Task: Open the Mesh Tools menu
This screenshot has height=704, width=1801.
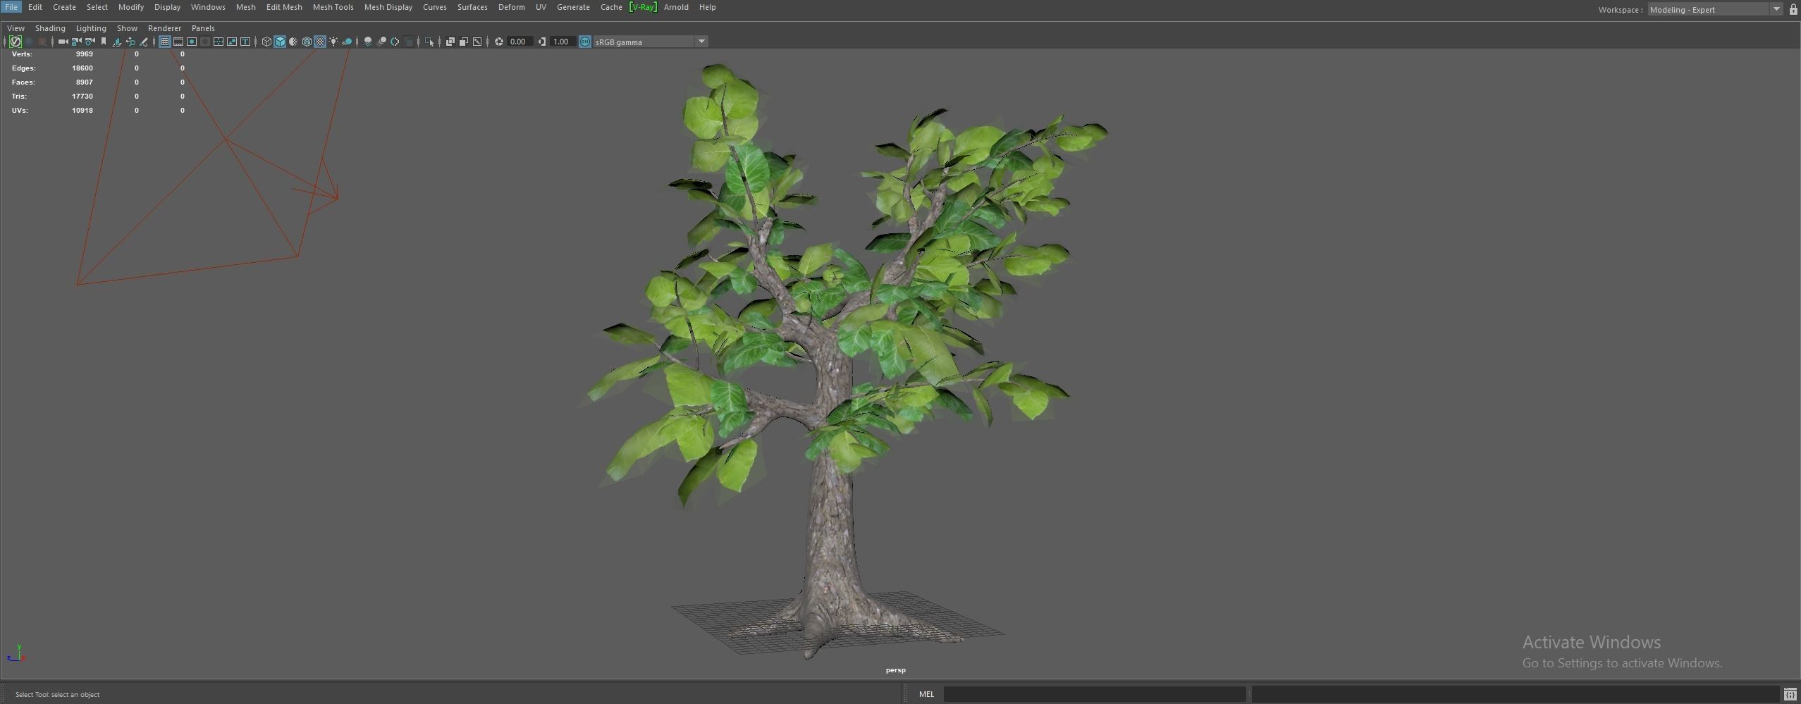Action: click(333, 7)
